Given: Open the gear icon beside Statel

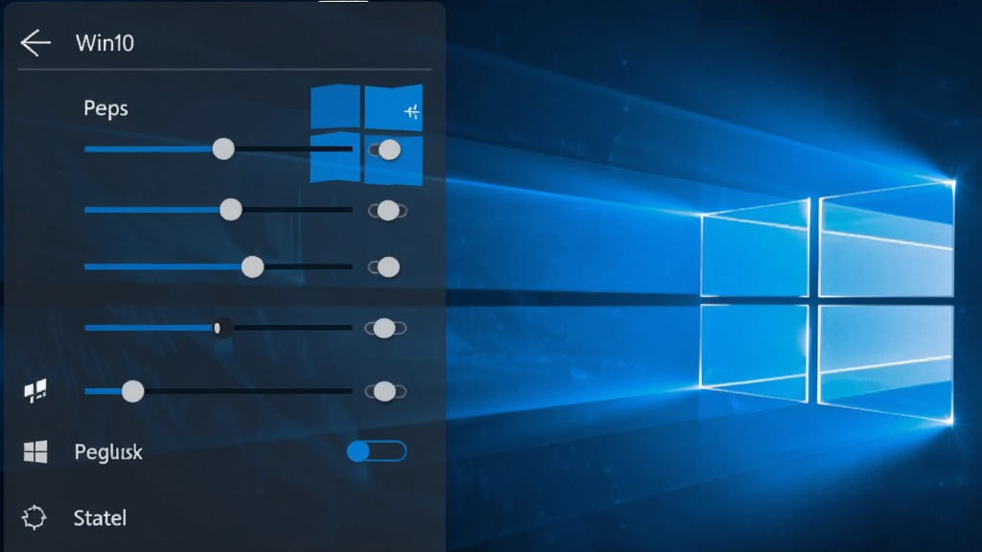Looking at the screenshot, I should [x=34, y=517].
